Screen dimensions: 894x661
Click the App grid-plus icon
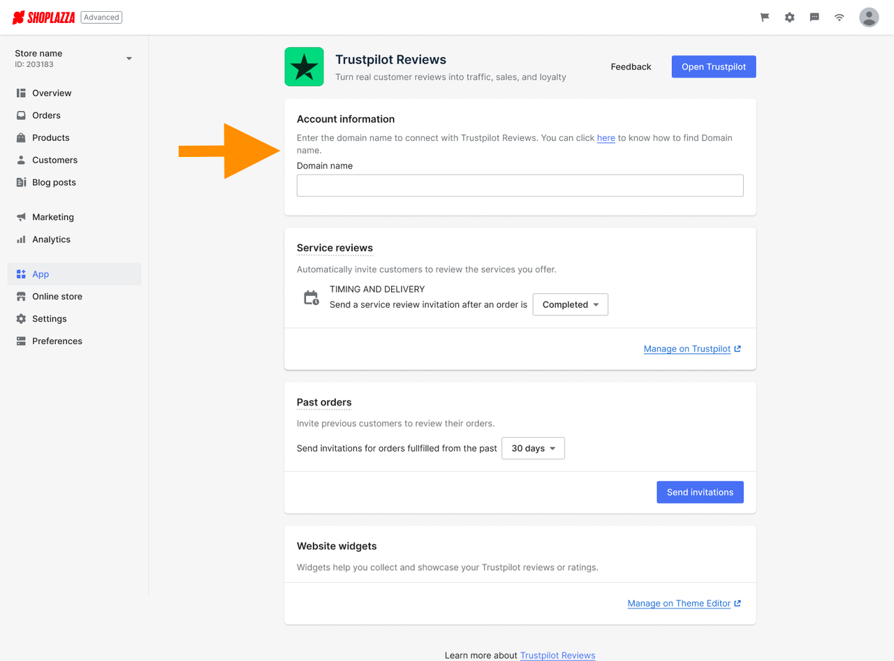(x=21, y=274)
